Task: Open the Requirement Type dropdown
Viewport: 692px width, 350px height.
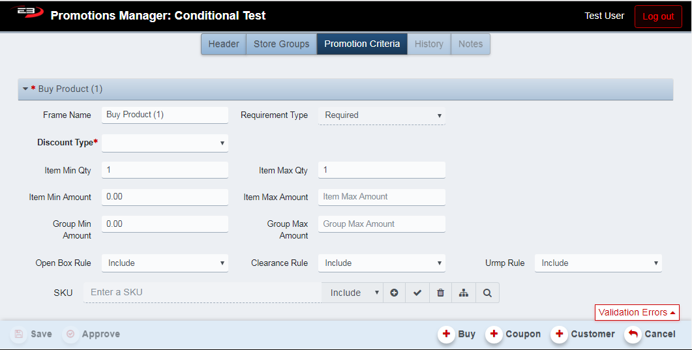Action: point(382,115)
